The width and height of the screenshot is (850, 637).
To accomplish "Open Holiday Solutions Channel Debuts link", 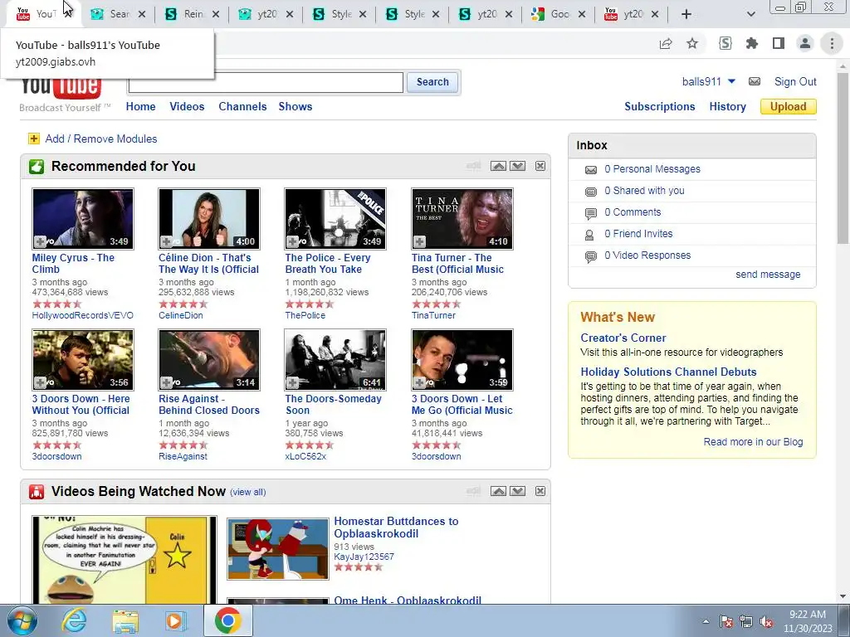I will coord(668,372).
